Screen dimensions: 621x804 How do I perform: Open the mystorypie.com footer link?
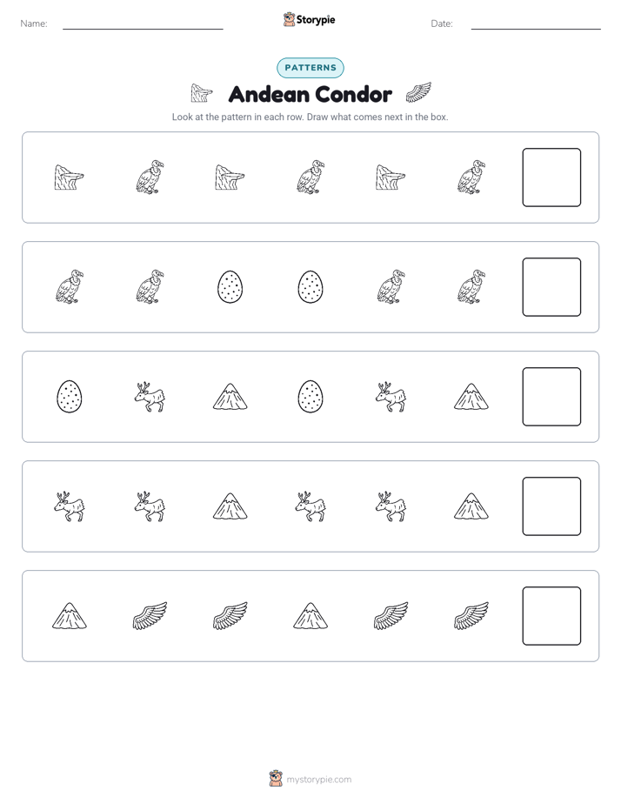pyautogui.click(x=318, y=780)
